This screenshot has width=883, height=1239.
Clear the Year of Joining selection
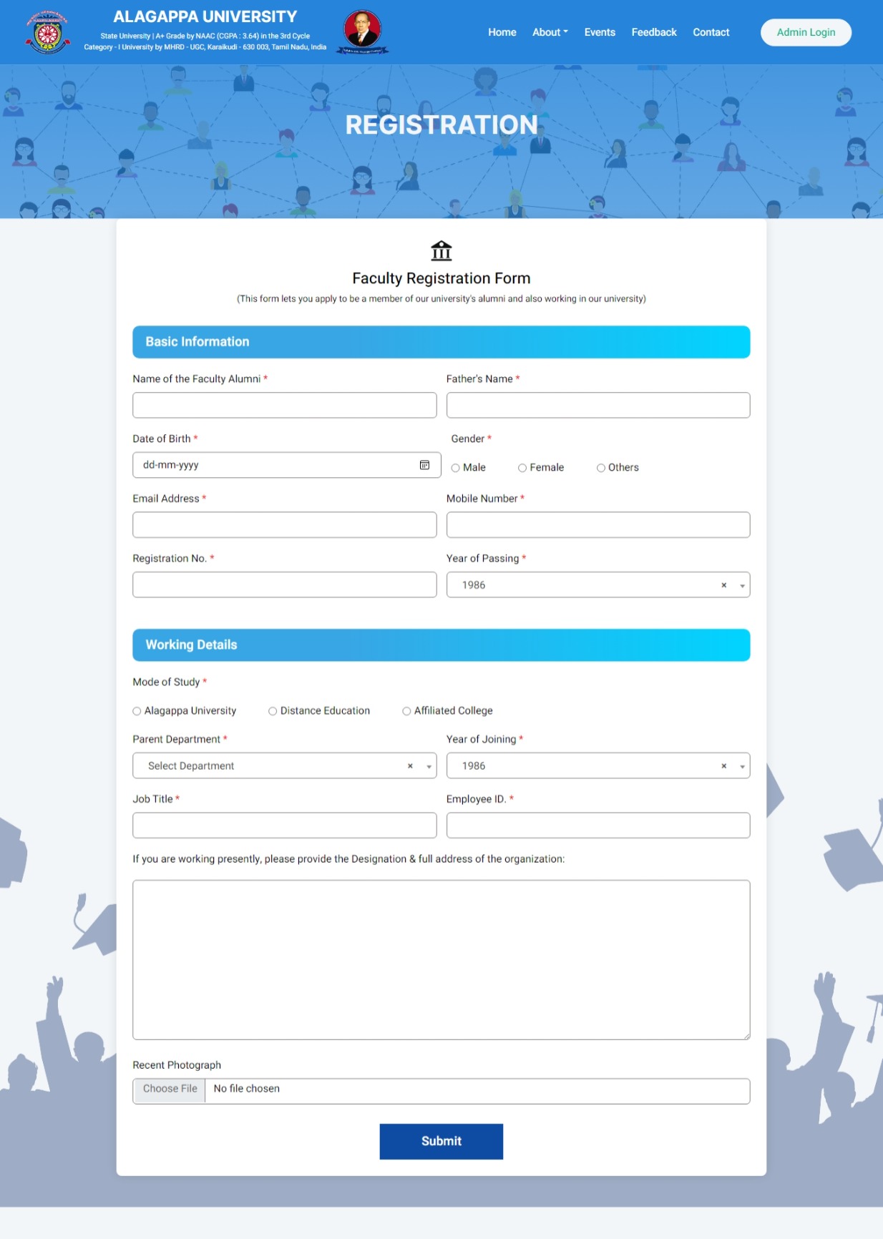pyautogui.click(x=723, y=766)
